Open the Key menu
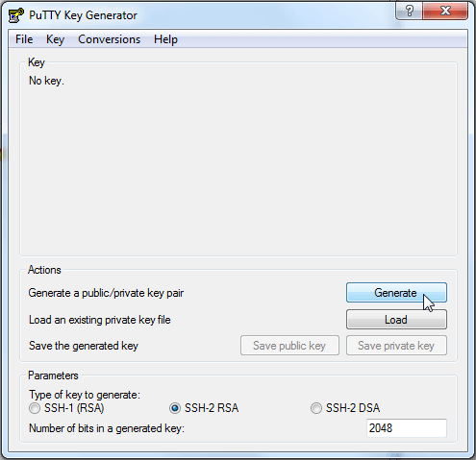Screen dimensions: 476x460 click(55, 39)
